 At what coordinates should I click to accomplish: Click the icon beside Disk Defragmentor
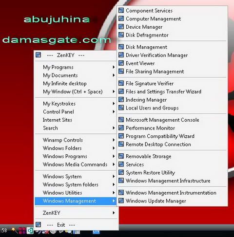(x=121, y=35)
